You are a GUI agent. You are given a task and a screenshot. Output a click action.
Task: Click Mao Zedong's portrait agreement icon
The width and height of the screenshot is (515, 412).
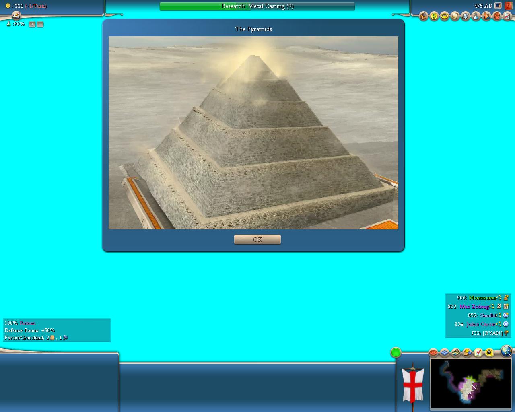pos(499,307)
